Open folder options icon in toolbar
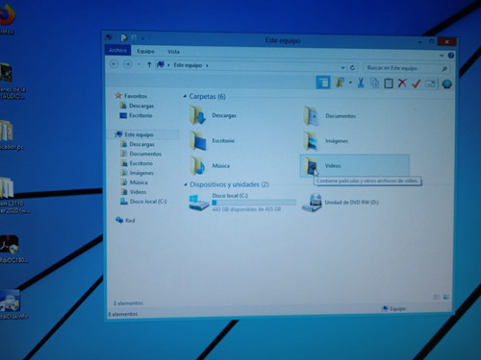Viewport: 481px width, 360px height. pyautogui.click(x=340, y=83)
